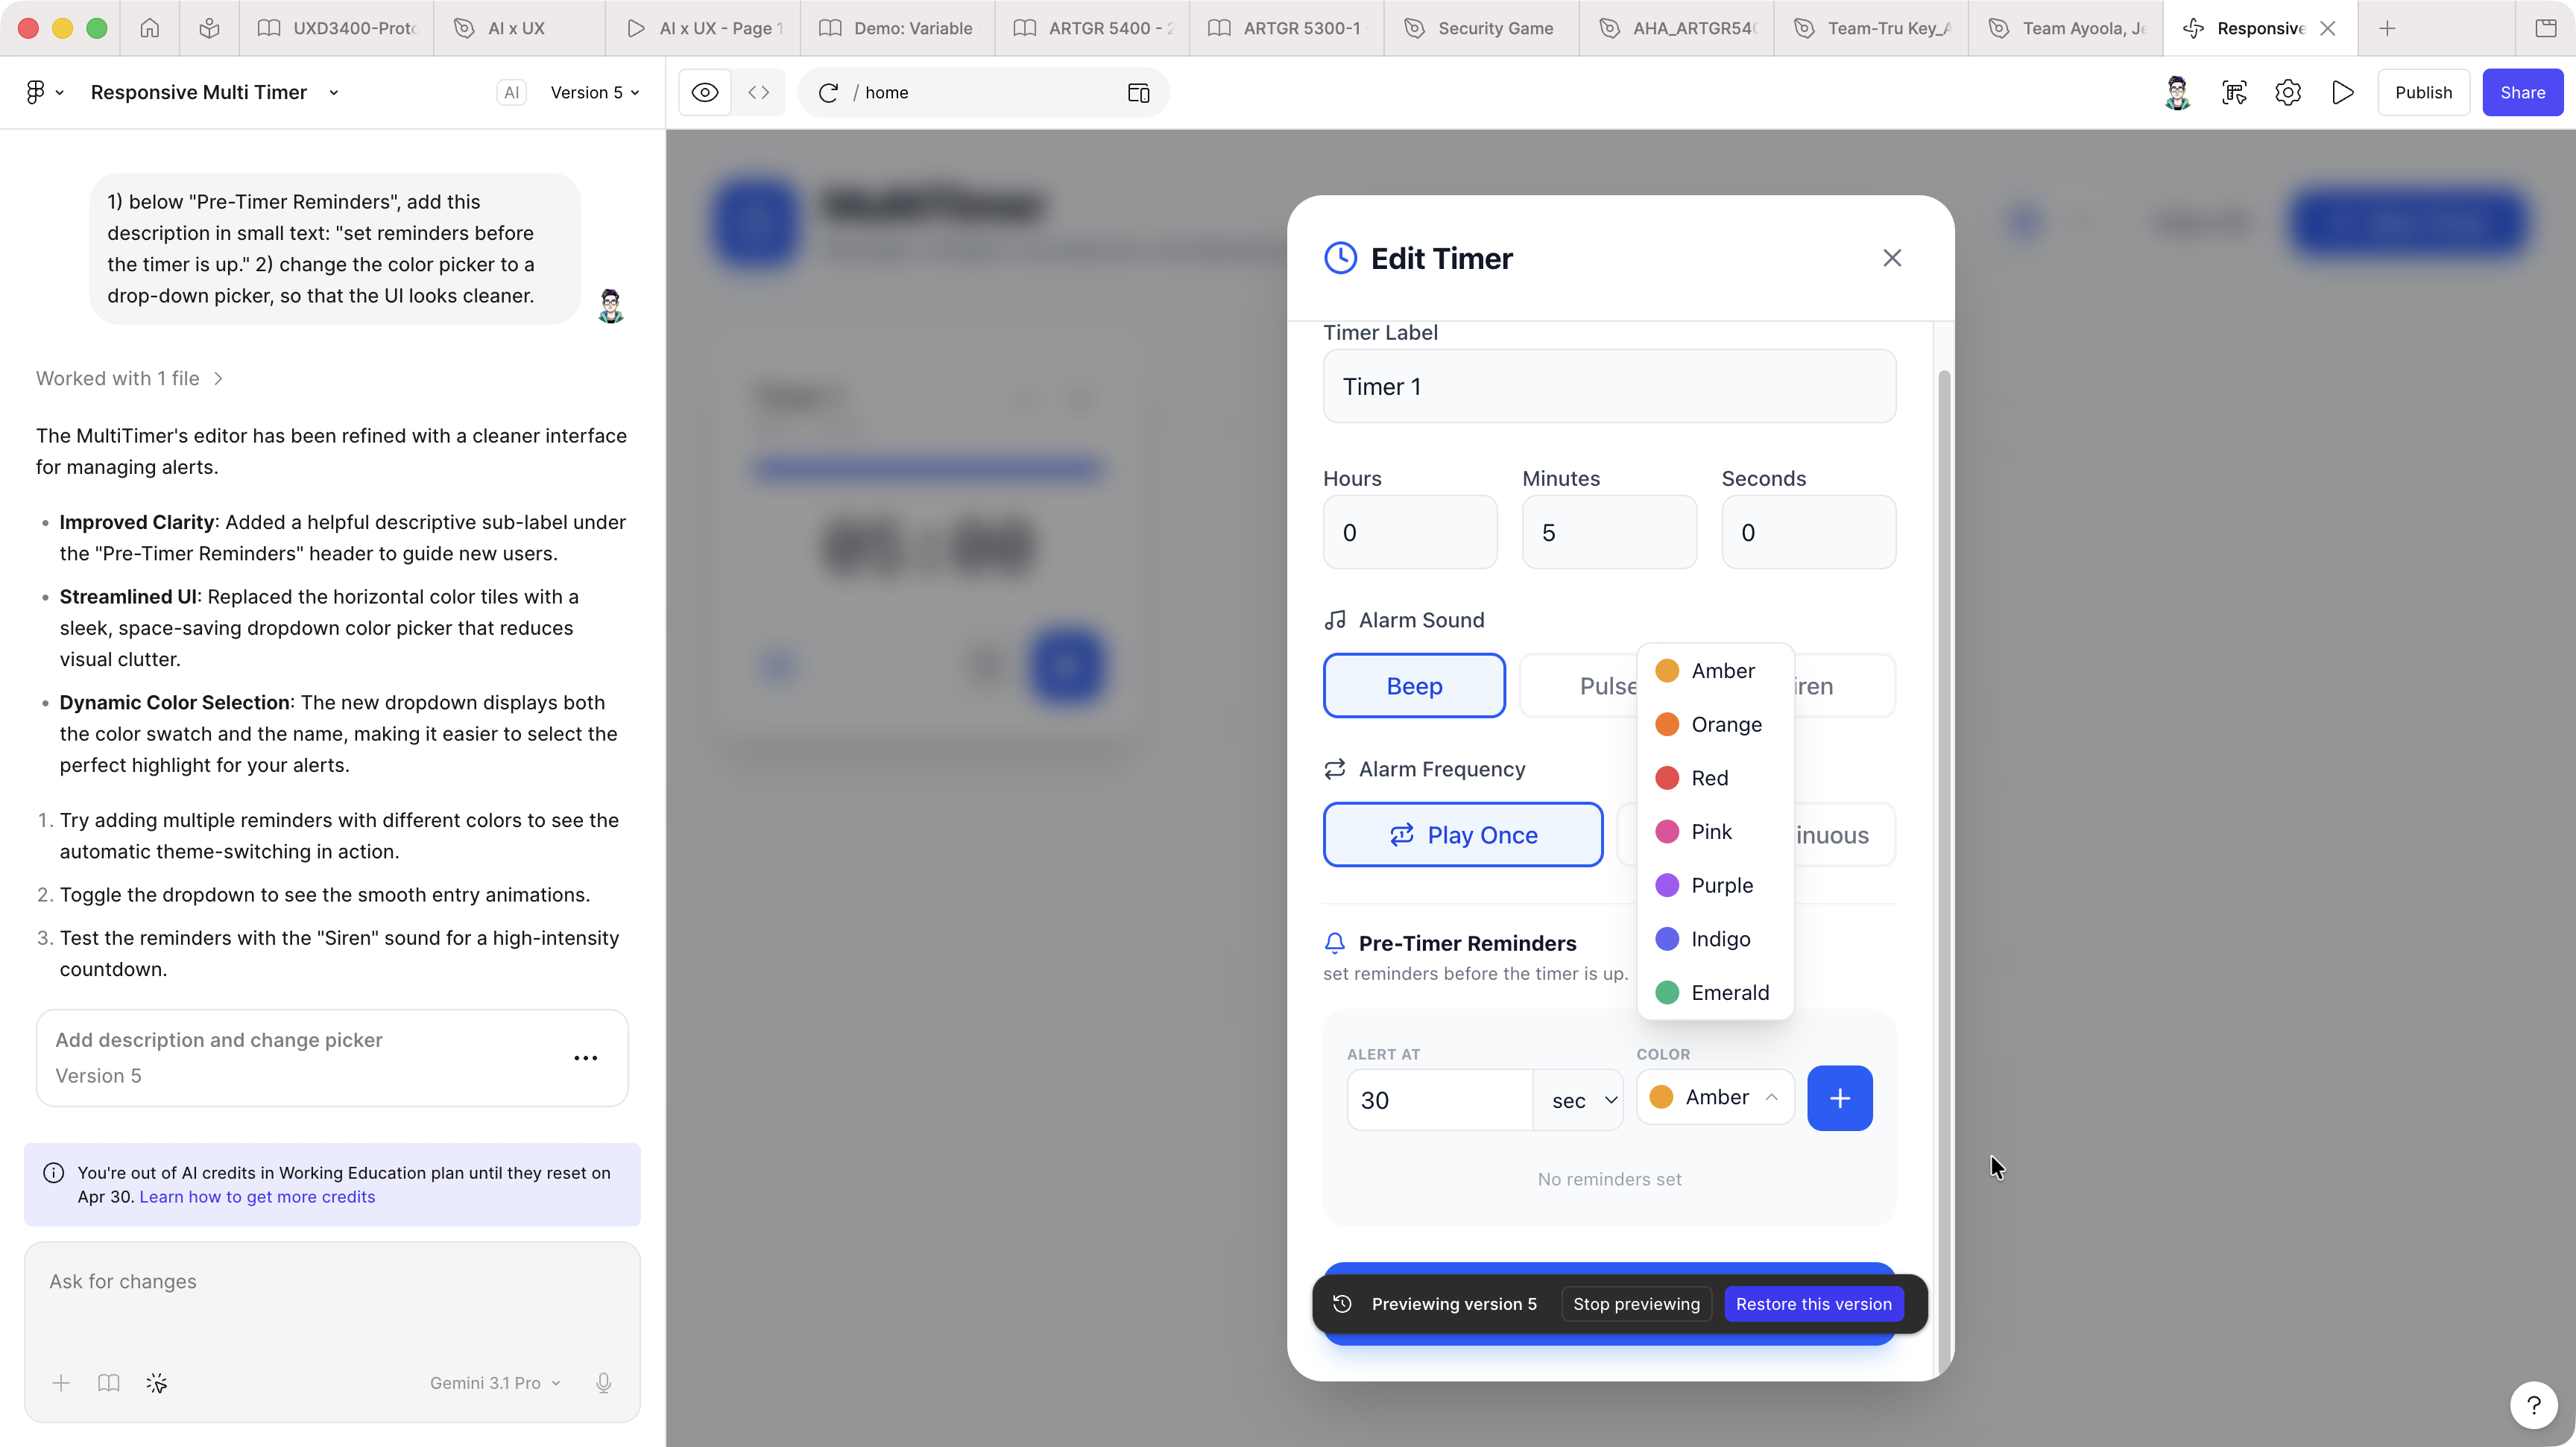
Task: Click the AI badge next to title
Action: 511,92
